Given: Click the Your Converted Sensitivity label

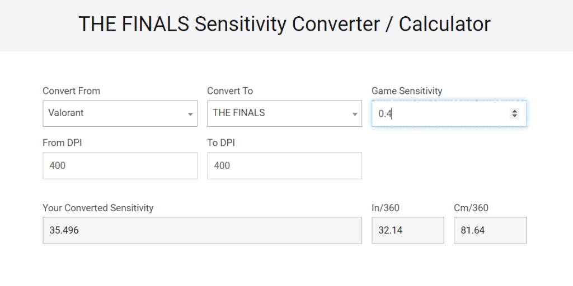Looking at the screenshot, I should [98, 208].
